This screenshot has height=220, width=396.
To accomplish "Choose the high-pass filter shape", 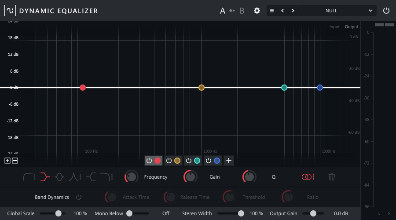I will tap(28, 177).
